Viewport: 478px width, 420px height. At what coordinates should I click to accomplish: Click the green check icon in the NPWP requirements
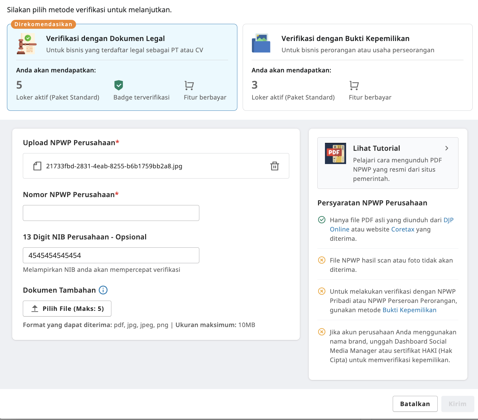click(322, 219)
